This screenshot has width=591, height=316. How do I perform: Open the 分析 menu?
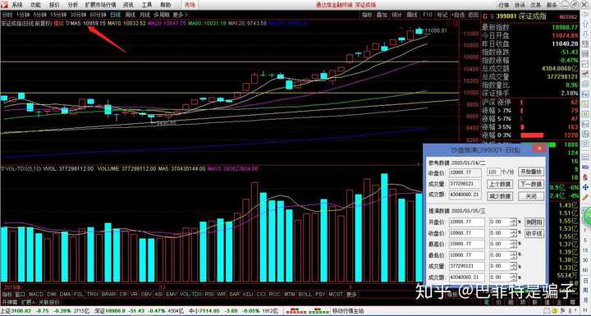pos(73,5)
